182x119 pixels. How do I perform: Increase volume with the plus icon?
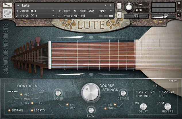click(x=174, y=16)
